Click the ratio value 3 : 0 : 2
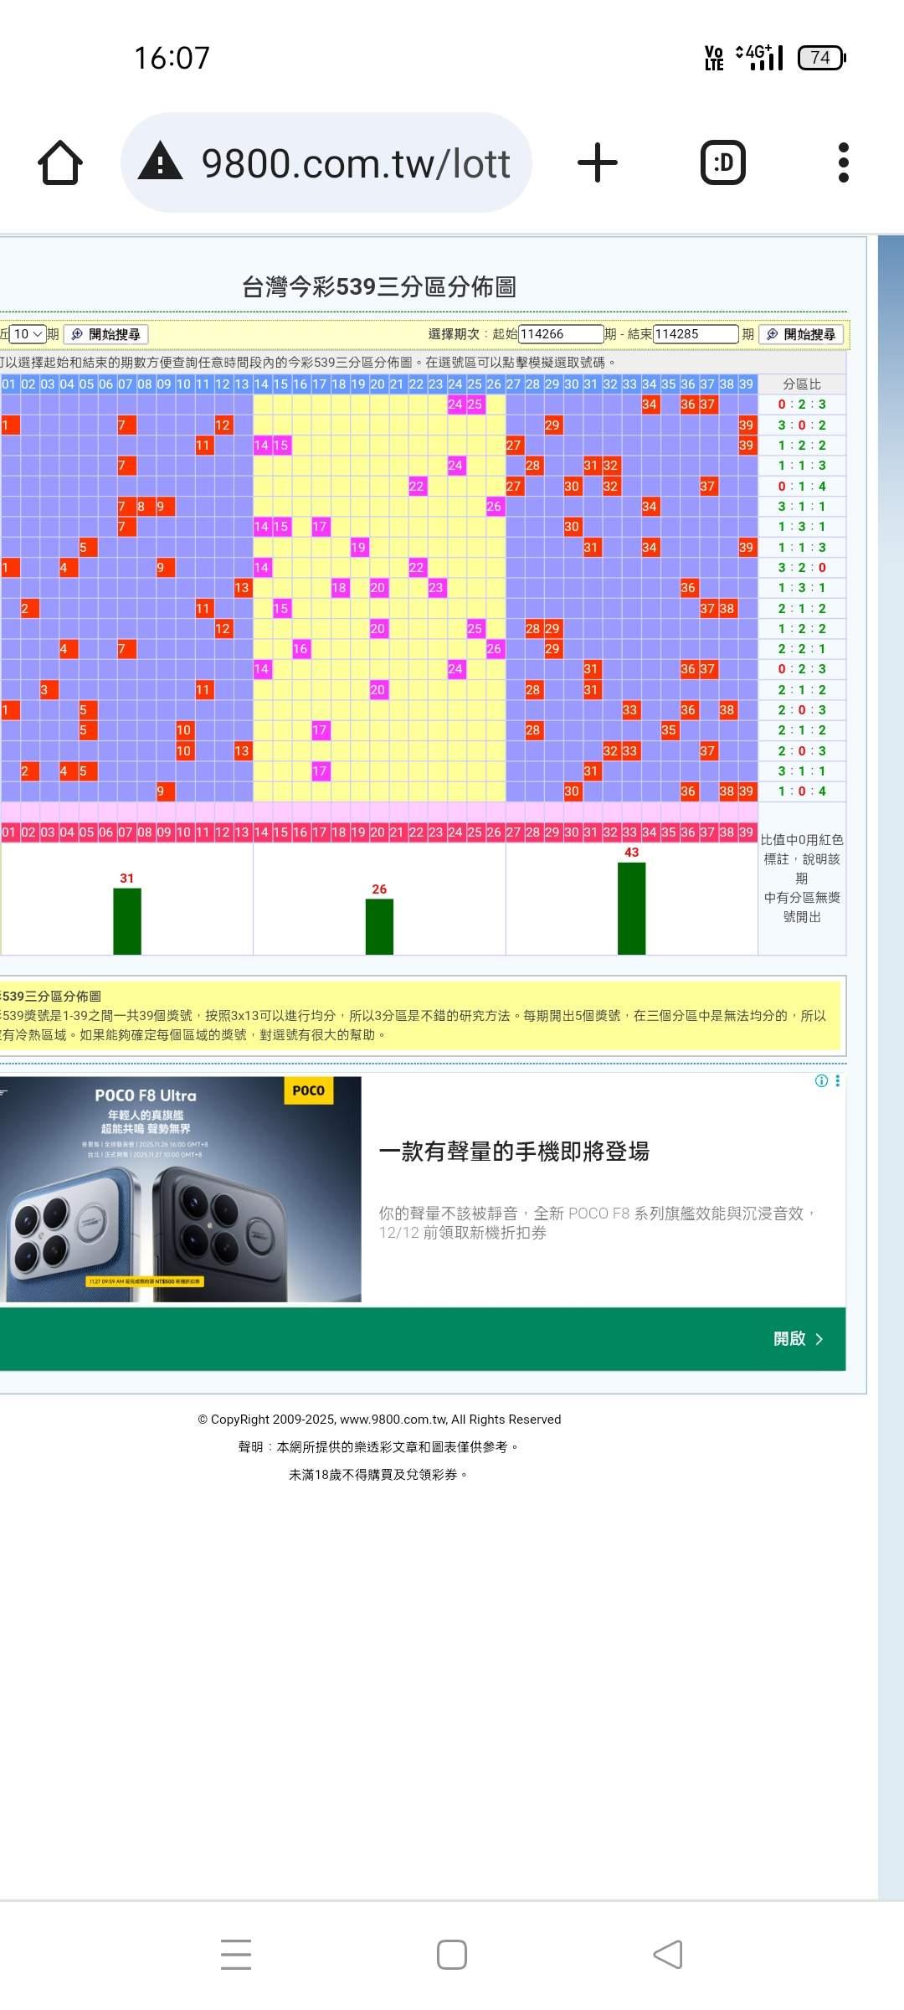The height and width of the screenshot is (2010, 904). [802, 425]
